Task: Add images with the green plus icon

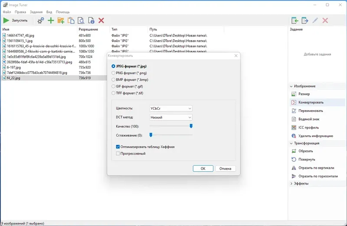Action: coord(51,20)
